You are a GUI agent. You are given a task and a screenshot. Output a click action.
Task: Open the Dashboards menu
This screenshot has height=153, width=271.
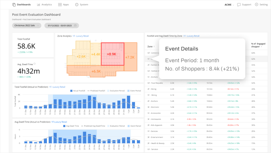[22, 5]
